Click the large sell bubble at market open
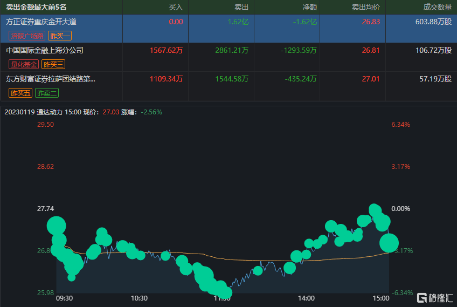Screen dimensions: 457x307 coord(57,226)
